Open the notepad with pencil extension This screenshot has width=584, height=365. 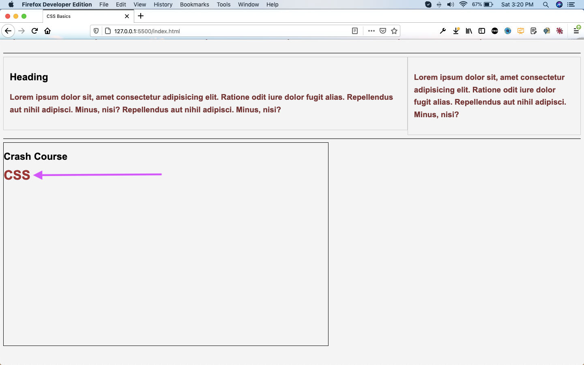pos(534,31)
